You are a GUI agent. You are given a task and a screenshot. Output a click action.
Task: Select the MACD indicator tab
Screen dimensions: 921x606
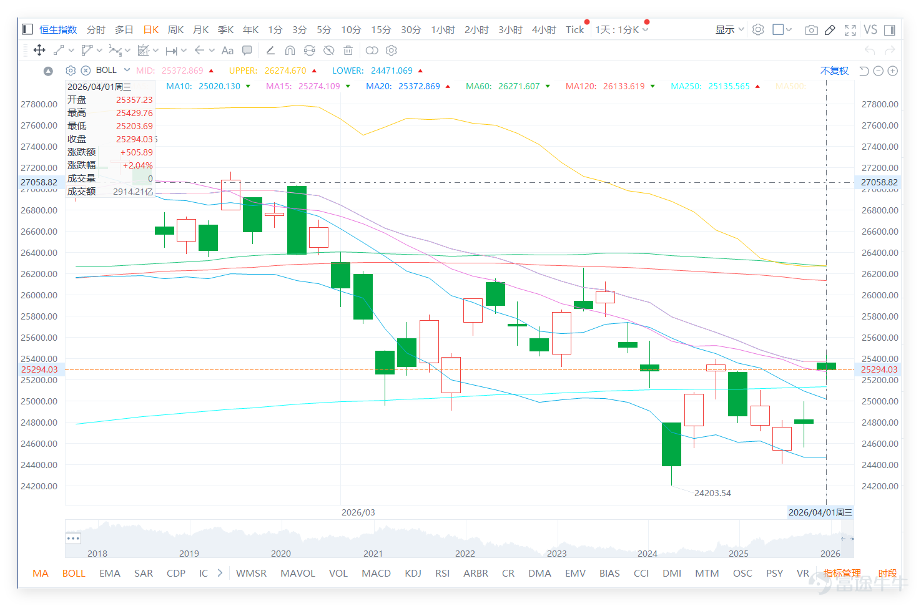376,573
